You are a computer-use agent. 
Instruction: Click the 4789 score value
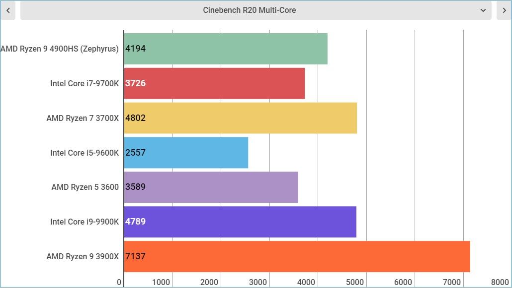[x=136, y=221]
